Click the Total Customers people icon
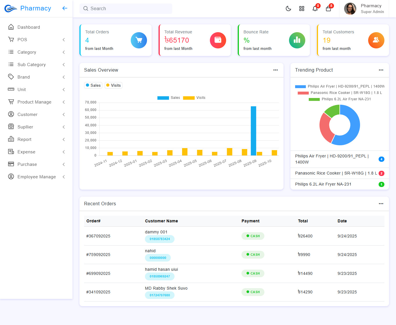The image size is (396, 325). point(376,40)
